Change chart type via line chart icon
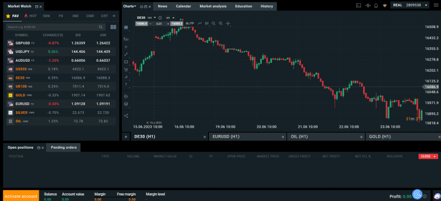 (200, 23)
